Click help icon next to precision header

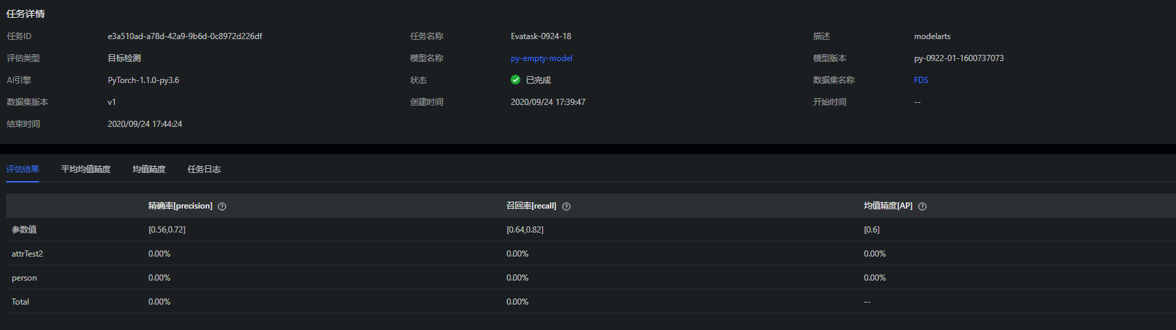coord(222,207)
